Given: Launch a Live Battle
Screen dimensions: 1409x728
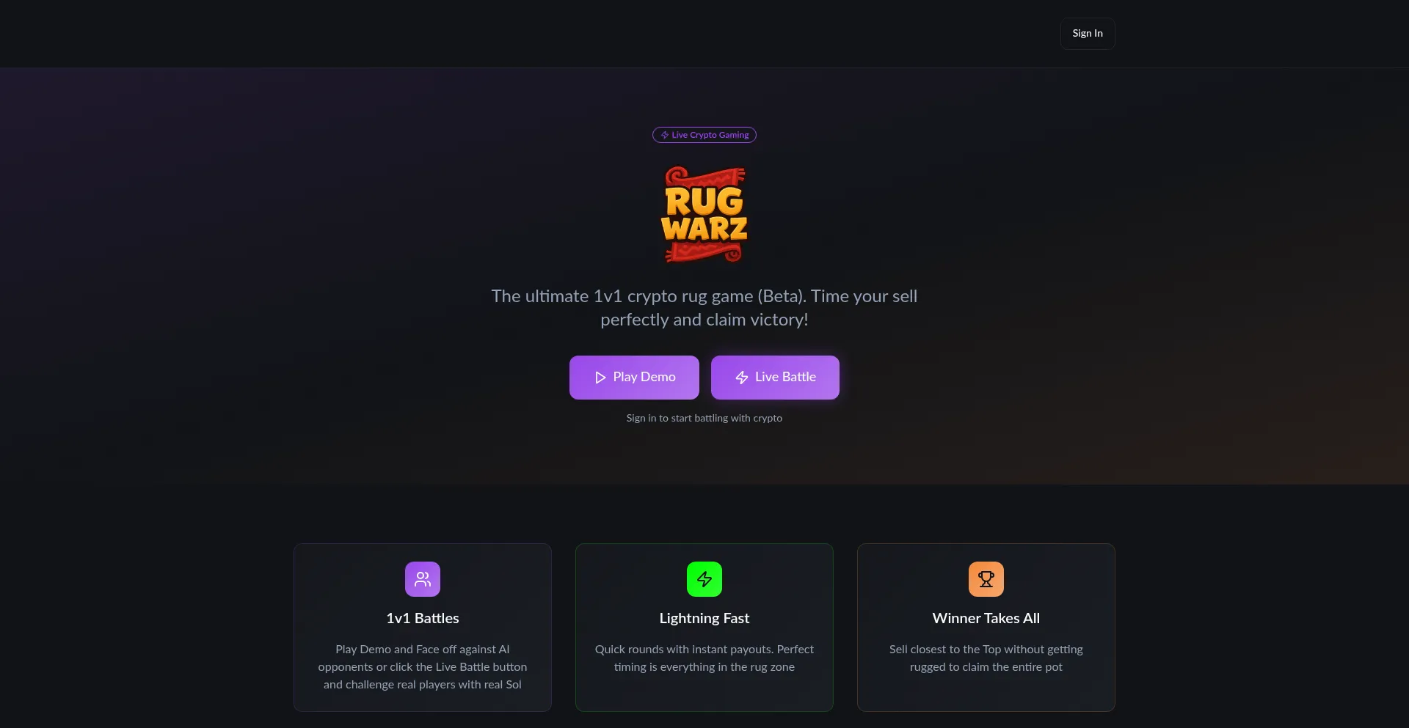Looking at the screenshot, I should [x=775, y=378].
